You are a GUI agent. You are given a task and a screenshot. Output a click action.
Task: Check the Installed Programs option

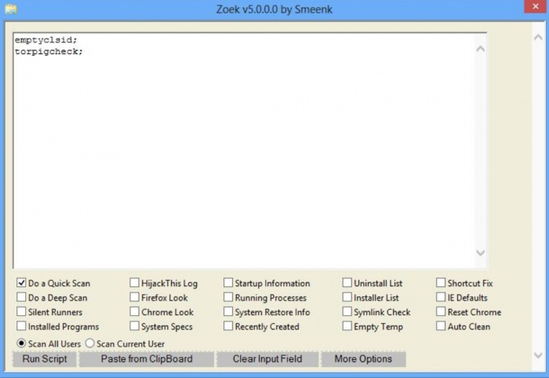(x=21, y=326)
